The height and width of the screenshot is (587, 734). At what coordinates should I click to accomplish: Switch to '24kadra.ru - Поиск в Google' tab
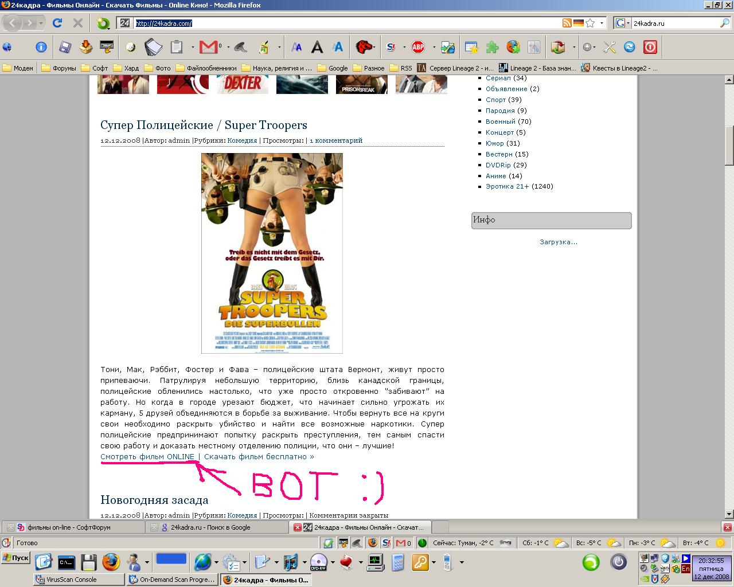pos(217,527)
